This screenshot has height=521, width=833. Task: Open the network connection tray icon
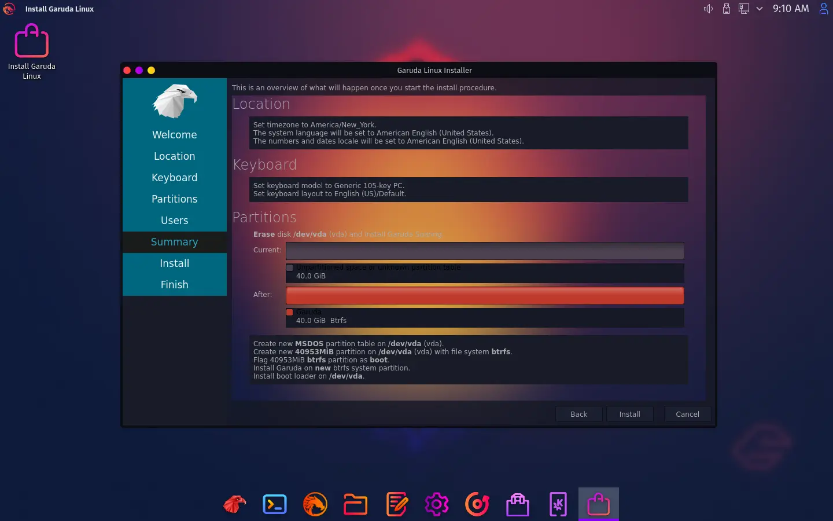pyautogui.click(x=744, y=9)
